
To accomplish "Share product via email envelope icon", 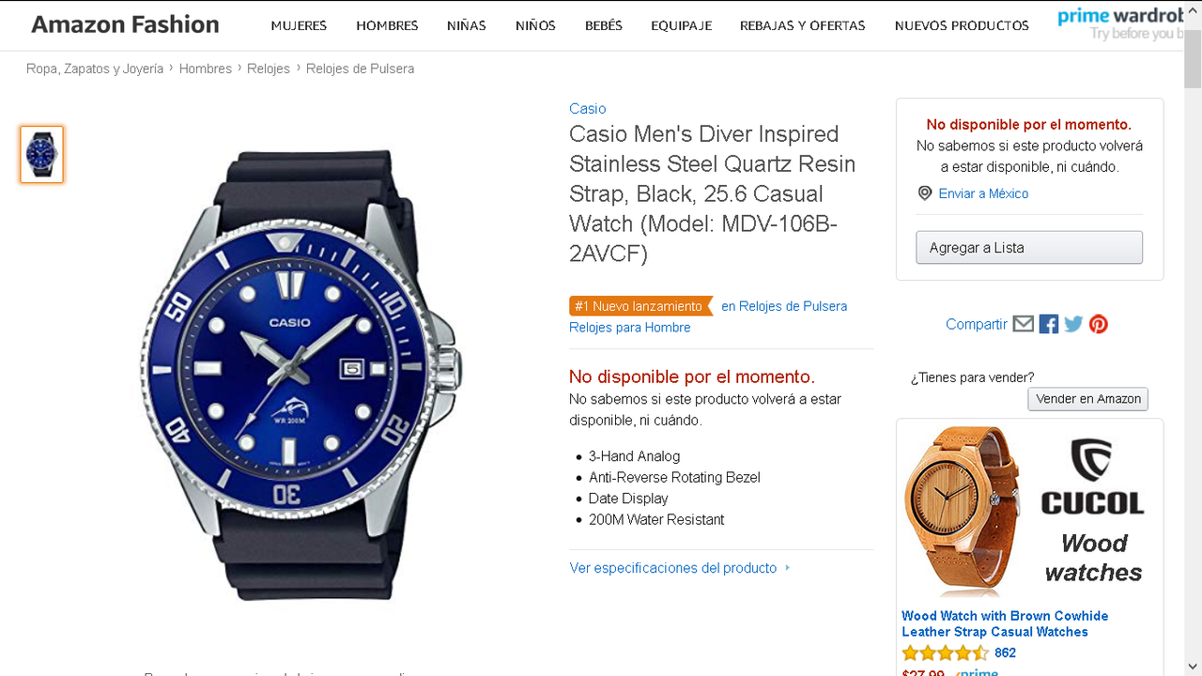I will coord(1024,324).
